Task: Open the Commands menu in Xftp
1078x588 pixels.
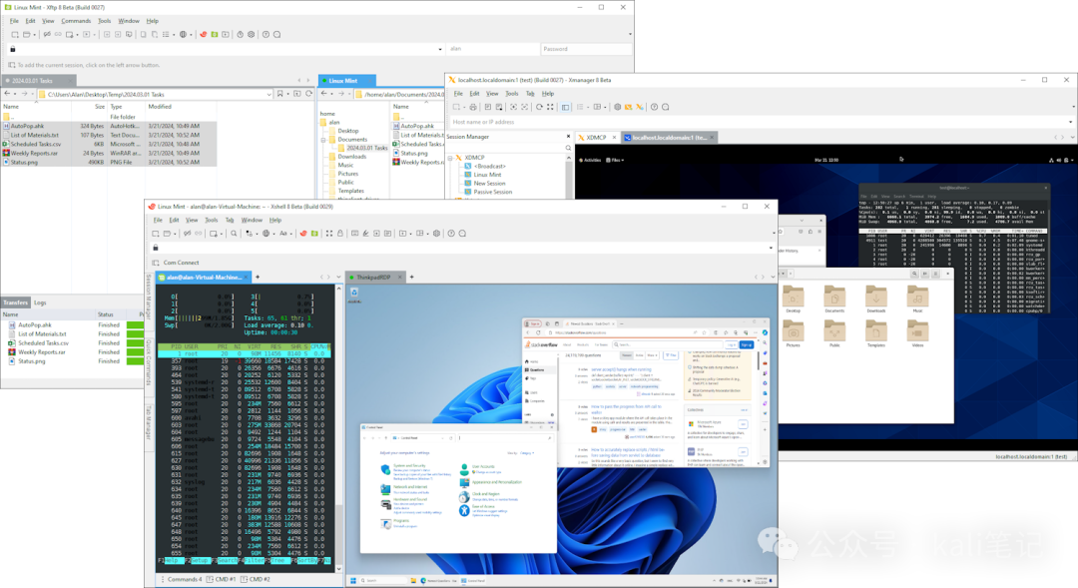Action: coord(76,21)
